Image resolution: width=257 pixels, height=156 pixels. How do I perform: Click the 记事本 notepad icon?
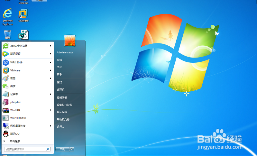coord(6,94)
